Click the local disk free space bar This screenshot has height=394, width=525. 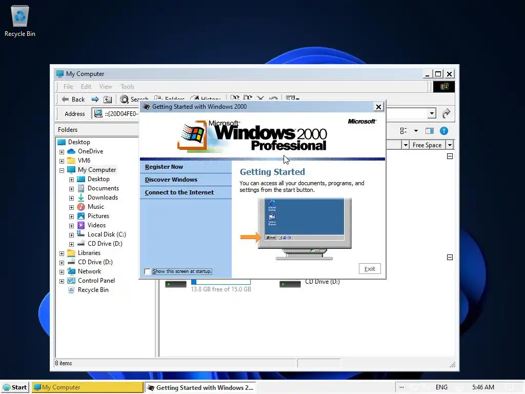[x=220, y=282]
